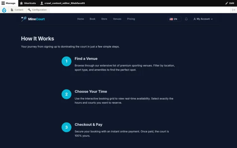237x148 pixels.
Task: Click the notifications bell icon
Action: (186, 19)
